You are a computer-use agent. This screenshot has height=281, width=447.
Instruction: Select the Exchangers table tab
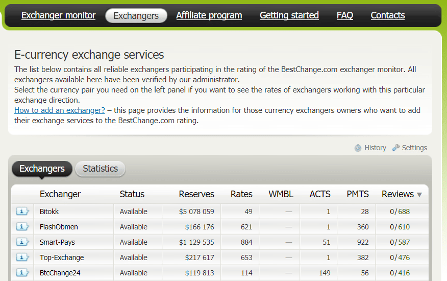coord(42,169)
